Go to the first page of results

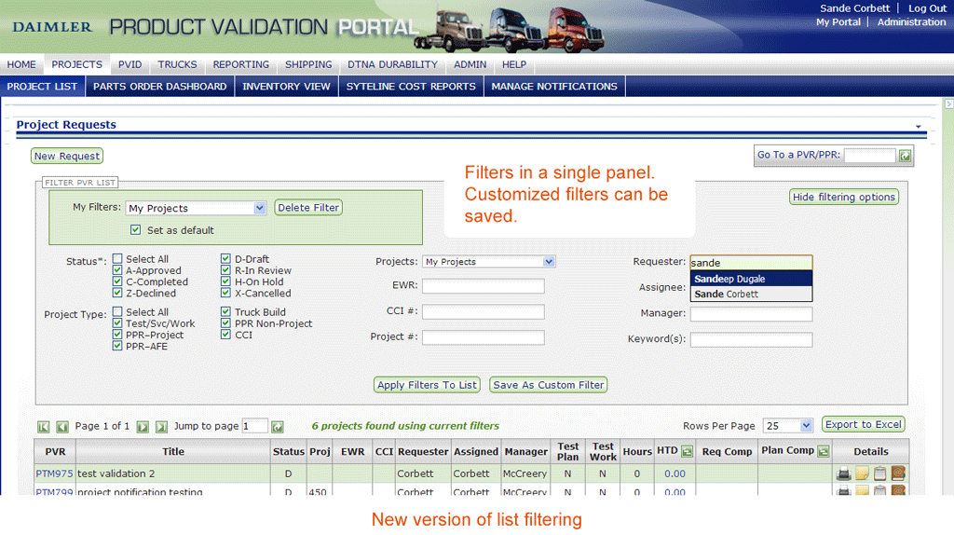(x=43, y=427)
